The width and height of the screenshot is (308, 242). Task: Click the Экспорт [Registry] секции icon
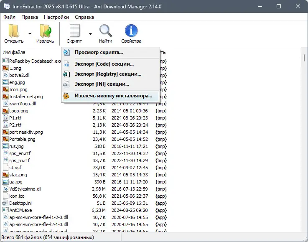click(x=66, y=74)
